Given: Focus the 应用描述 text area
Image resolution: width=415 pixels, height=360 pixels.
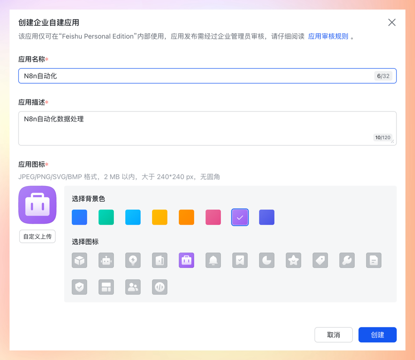Looking at the screenshot, I should pyautogui.click(x=207, y=129).
